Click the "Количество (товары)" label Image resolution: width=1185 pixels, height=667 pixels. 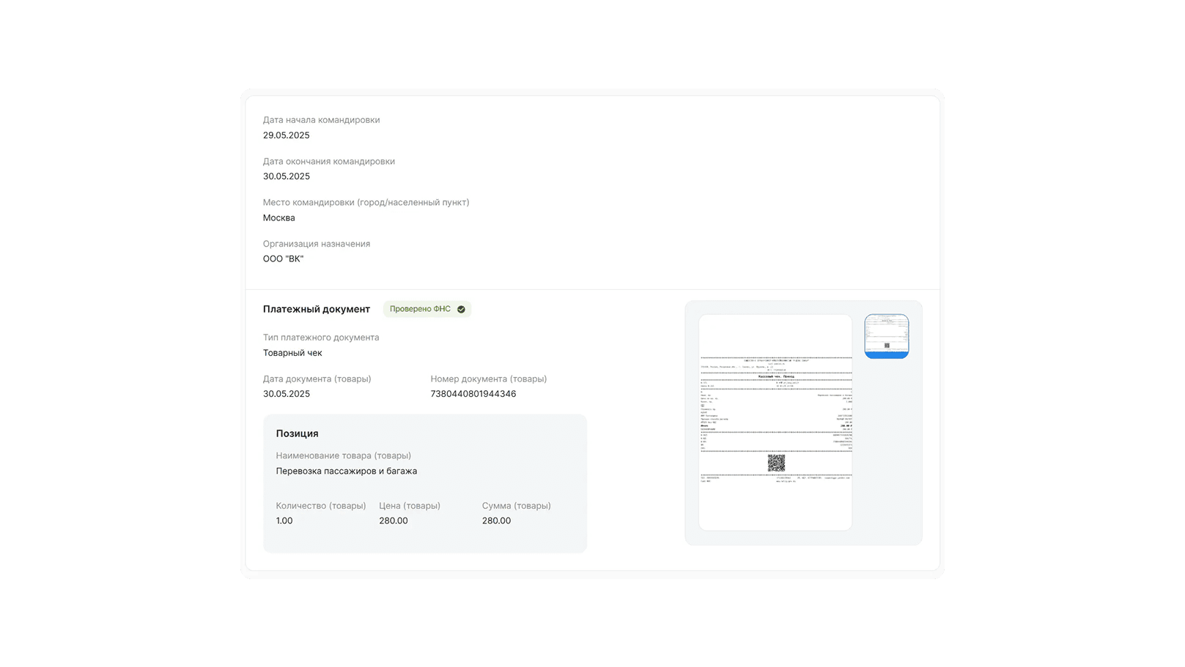321,506
